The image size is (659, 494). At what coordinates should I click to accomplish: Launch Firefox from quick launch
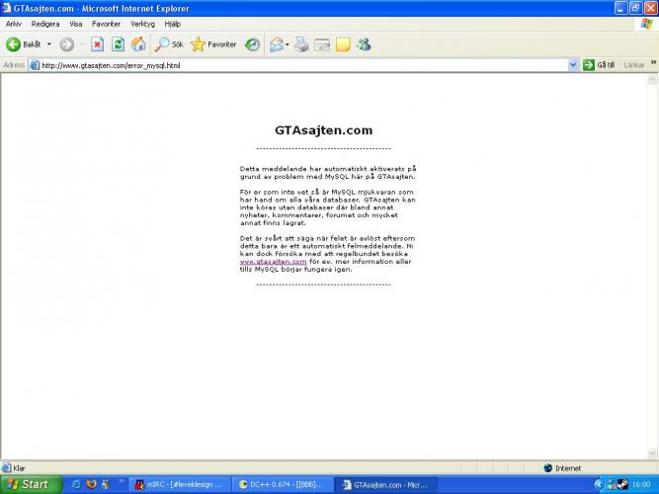tap(91, 484)
